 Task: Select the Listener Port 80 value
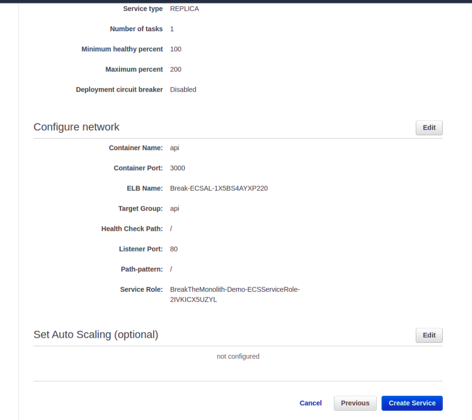[173, 249]
